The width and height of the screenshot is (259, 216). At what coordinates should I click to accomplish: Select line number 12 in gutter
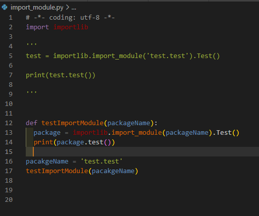(x=9, y=123)
